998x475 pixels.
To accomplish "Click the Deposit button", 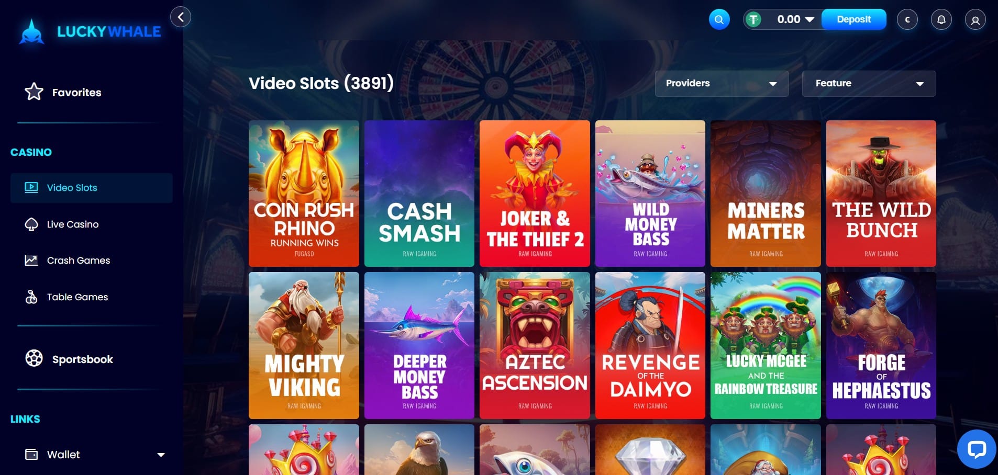I will (x=853, y=19).
